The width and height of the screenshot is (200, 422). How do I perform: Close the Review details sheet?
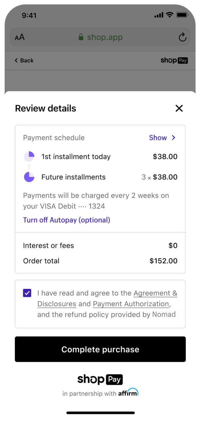click(179, 108)
